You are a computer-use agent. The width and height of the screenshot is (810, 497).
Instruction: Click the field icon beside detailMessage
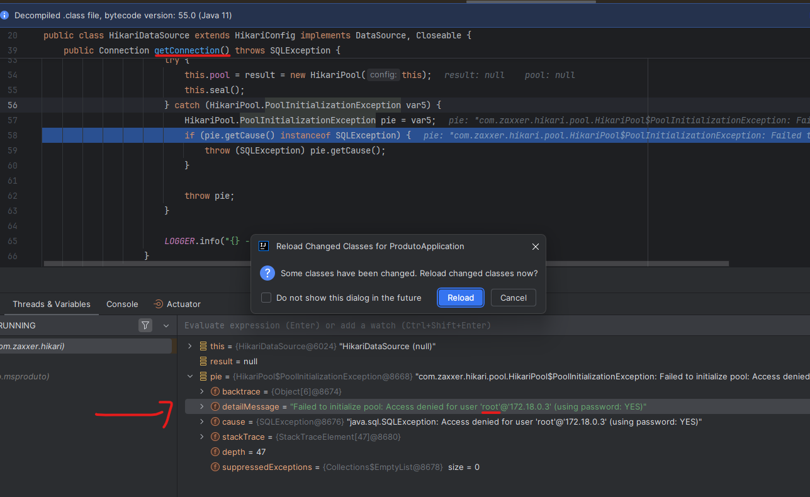[x=215, y=407]
